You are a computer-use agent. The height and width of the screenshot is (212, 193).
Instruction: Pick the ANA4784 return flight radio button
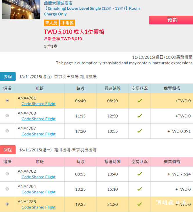click(7, 189)
